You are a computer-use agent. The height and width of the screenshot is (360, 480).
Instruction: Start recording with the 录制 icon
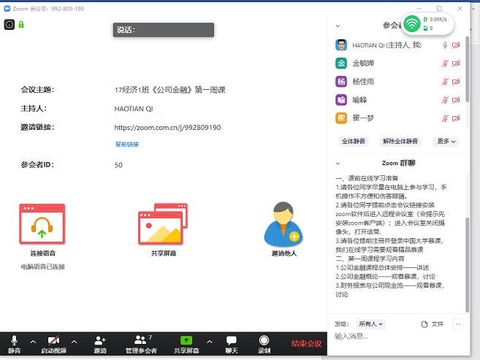(x=264, y=342)
